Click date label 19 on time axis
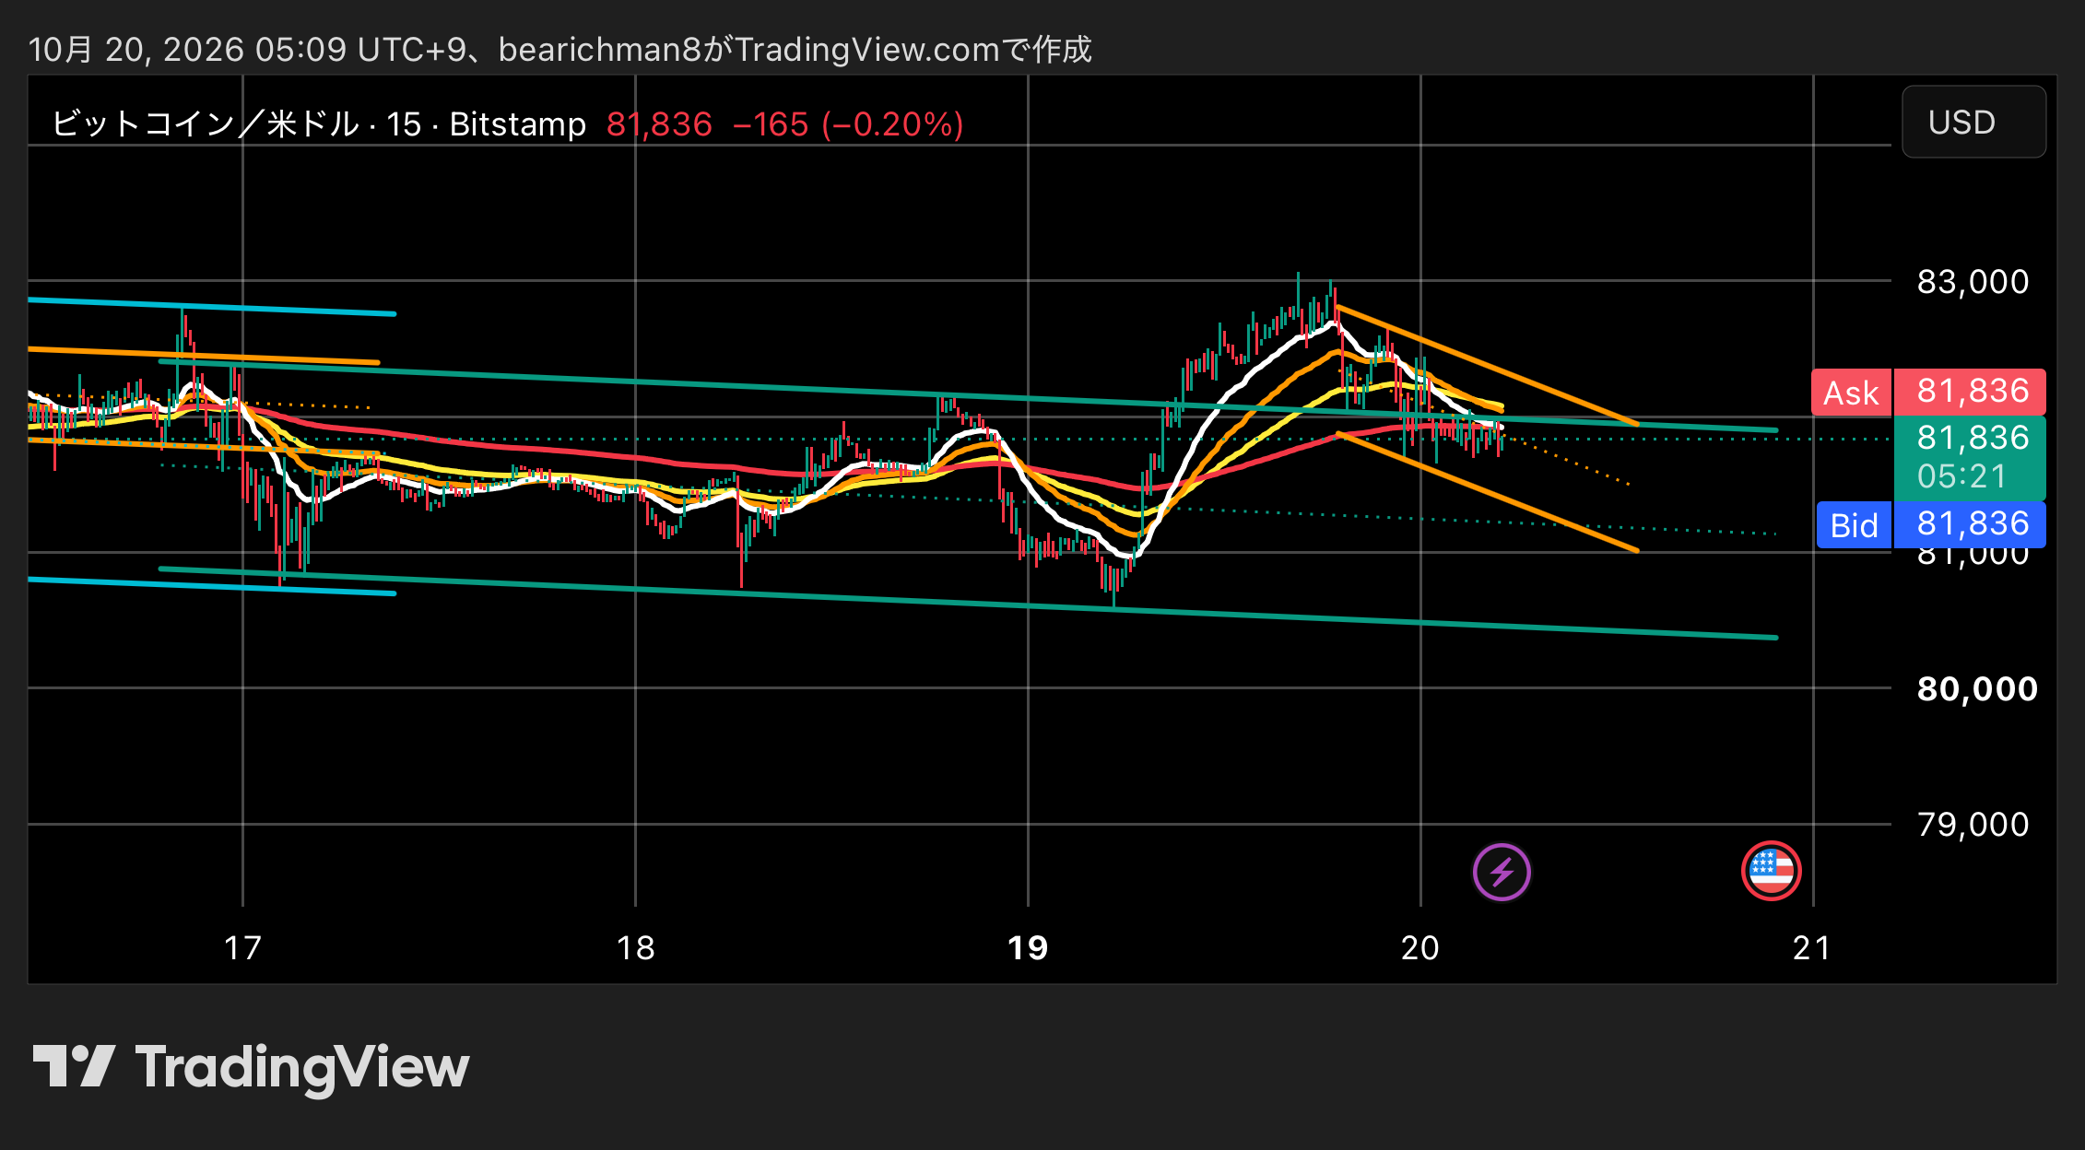Viewport: 2085px width, 1150px height. point(1028,948)
